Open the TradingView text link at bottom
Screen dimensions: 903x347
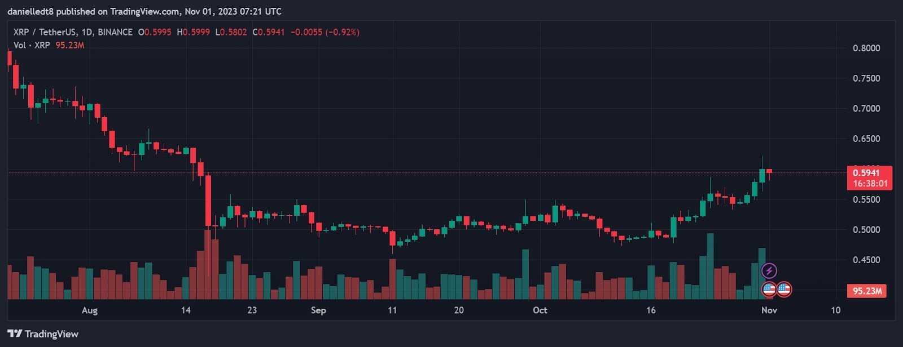click(51, 334)
